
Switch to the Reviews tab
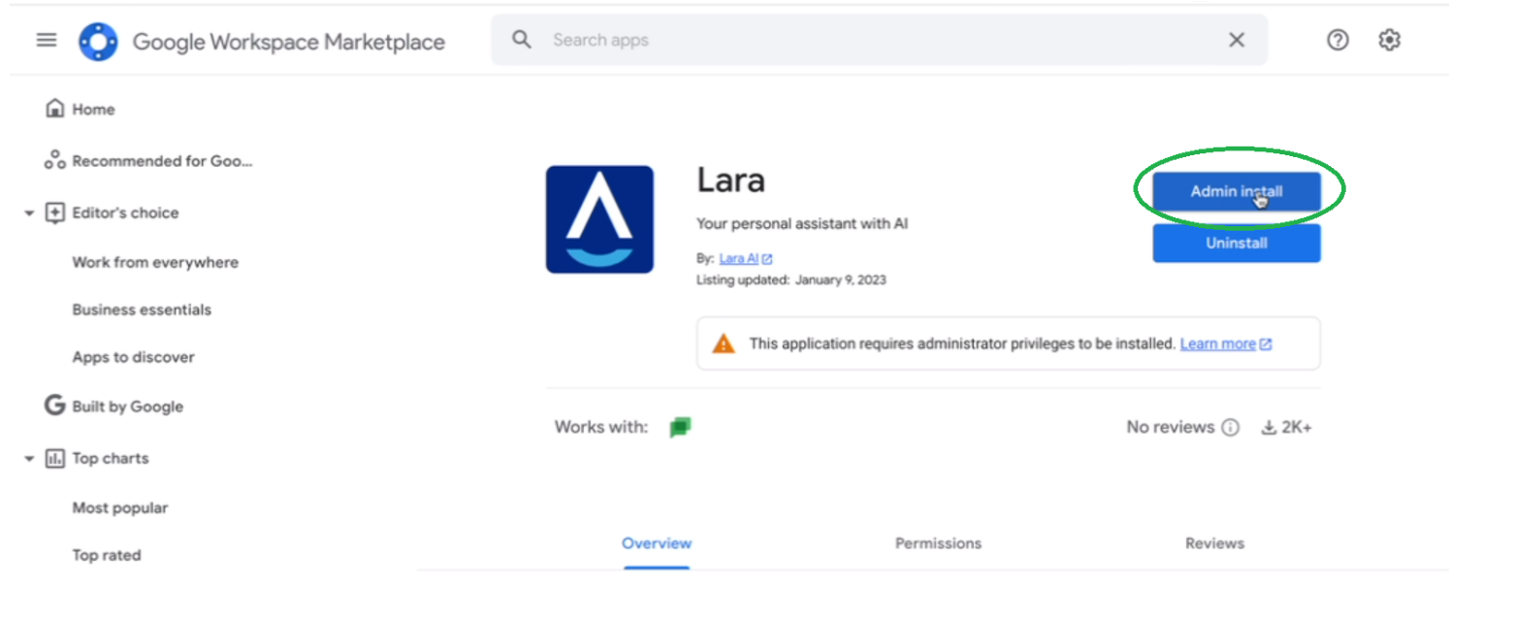coord(1214,543)
